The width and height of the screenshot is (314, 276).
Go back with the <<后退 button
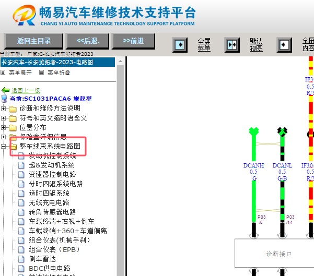point(88,41)
